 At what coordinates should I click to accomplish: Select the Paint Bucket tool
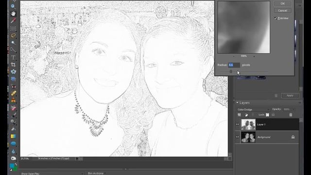tap(13, 129)
